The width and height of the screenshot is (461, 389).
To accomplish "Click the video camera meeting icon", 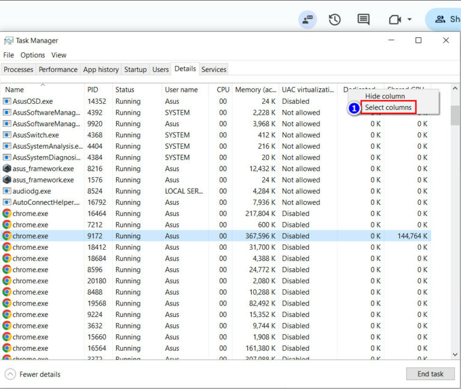I will [394, 19].
